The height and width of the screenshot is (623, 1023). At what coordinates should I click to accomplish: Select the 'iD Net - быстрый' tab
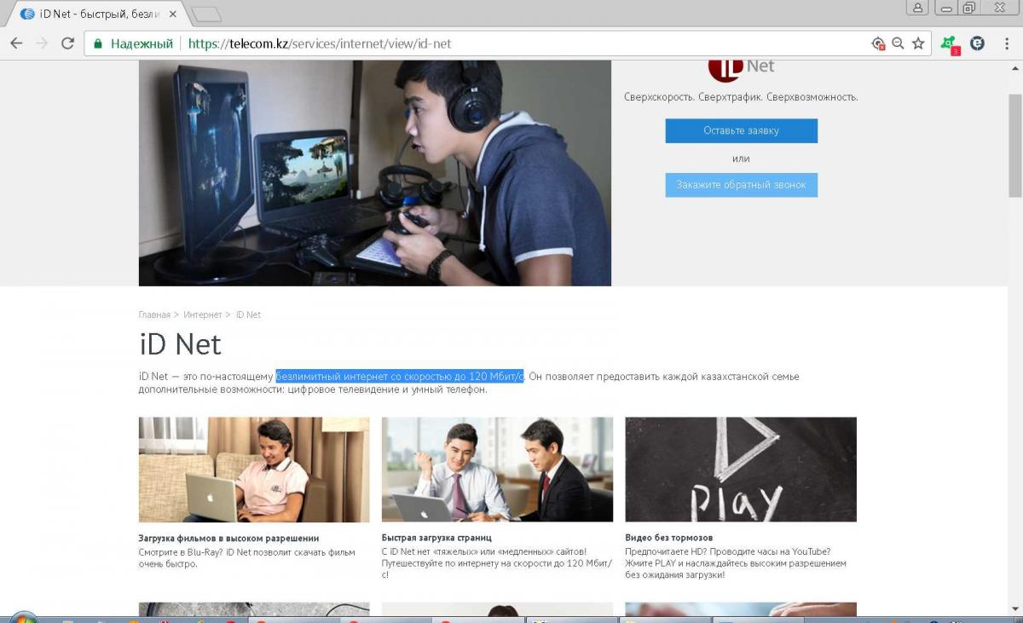94,14
